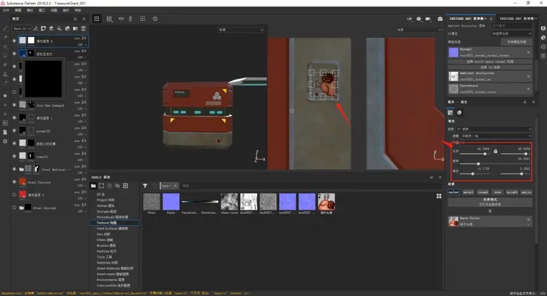Open blend mode dropdown for 填充图层 6
547x296 pixels.
tap(81, 38)
